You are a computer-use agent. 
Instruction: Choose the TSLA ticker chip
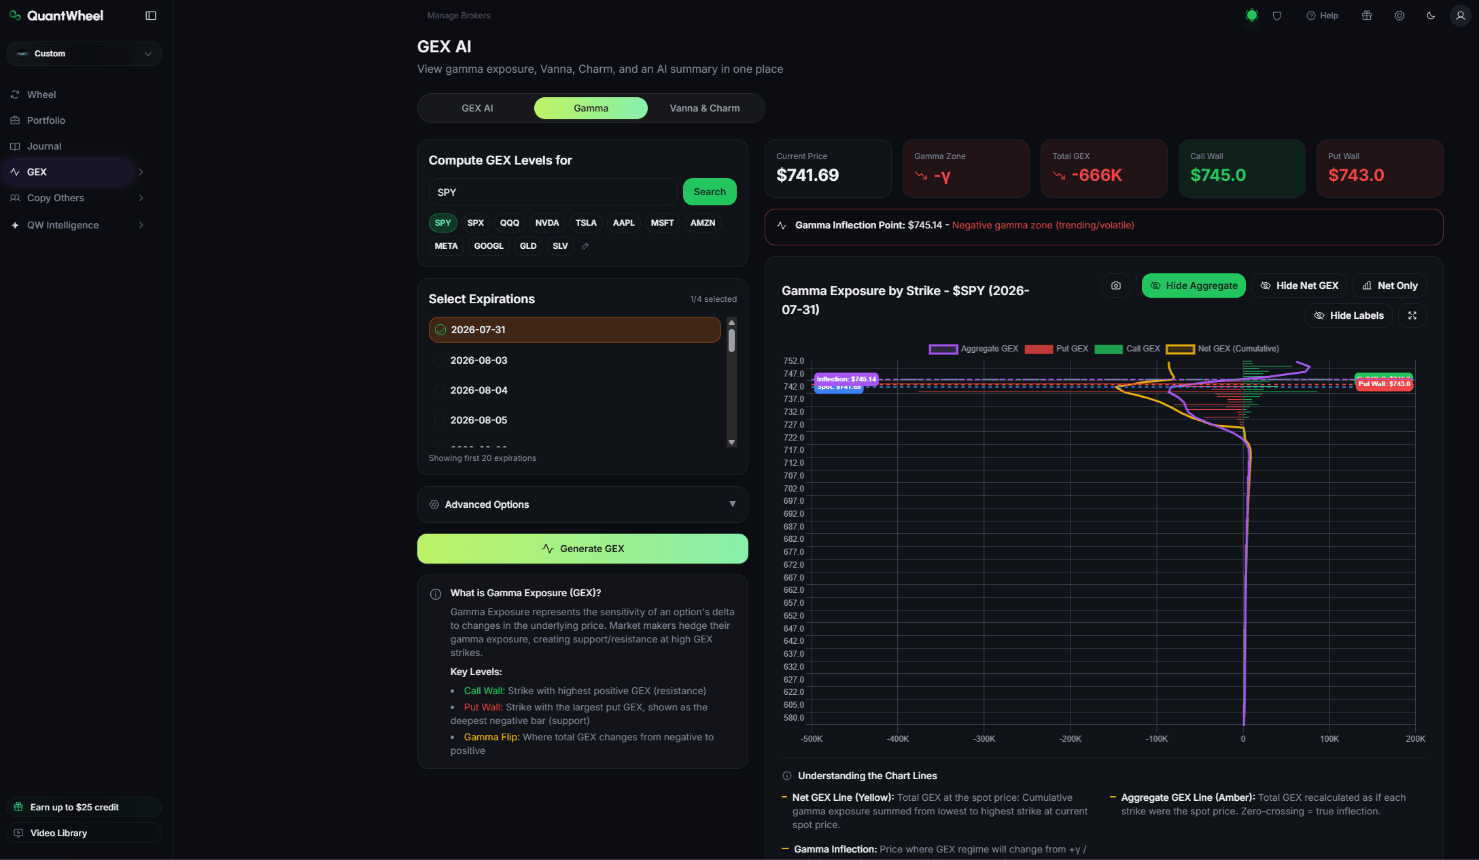coord(586,223)
